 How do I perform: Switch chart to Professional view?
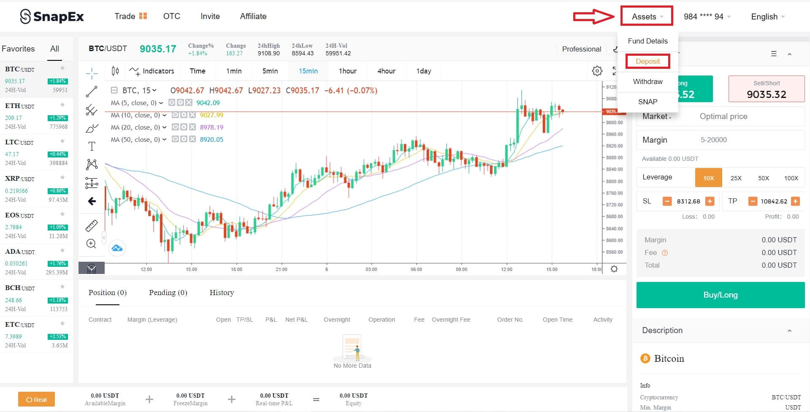point(581,49)
